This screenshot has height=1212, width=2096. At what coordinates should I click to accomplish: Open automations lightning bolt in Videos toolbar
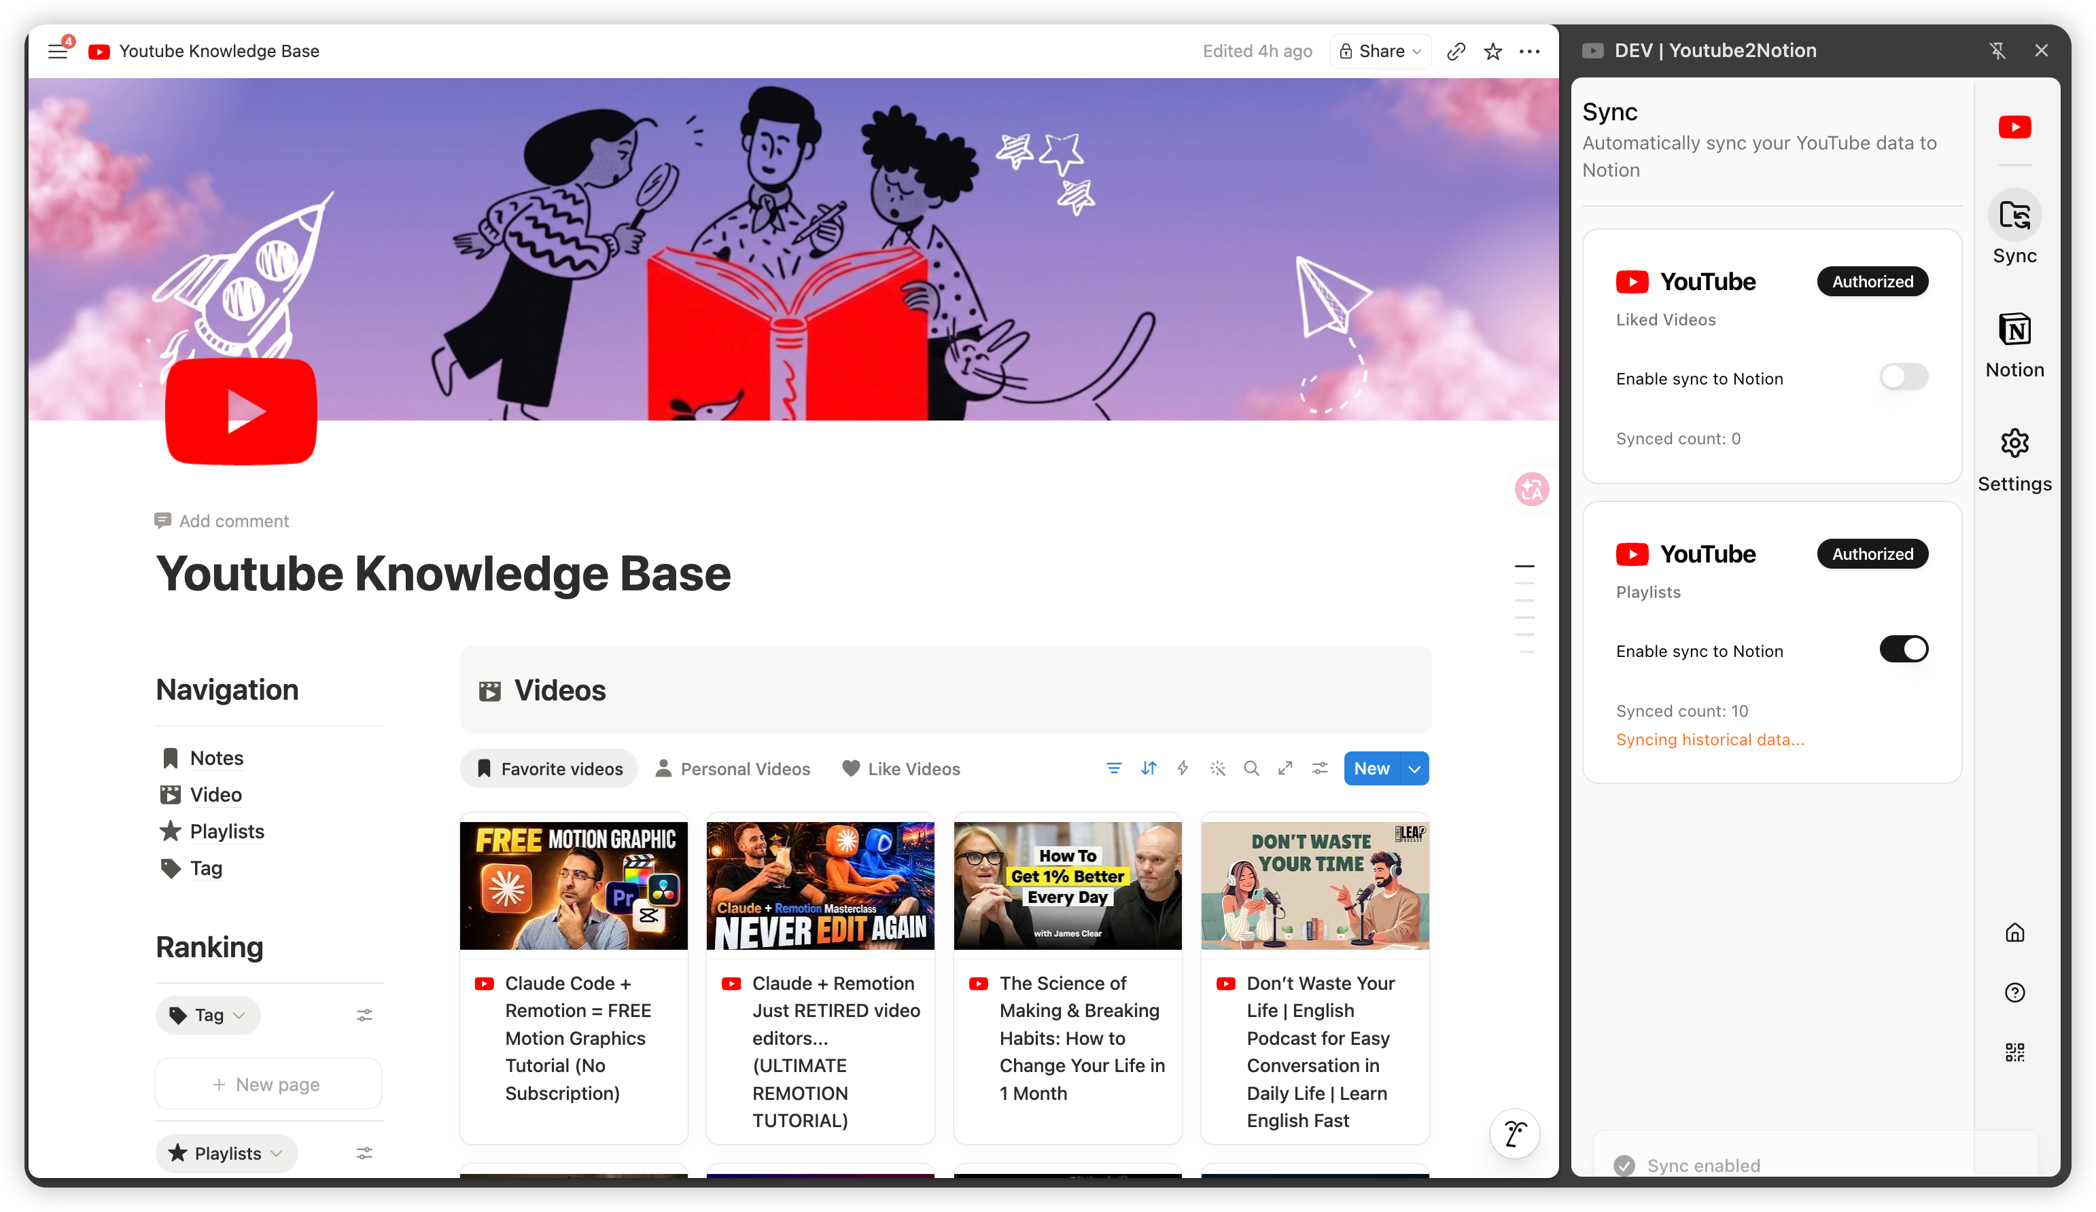pos(1183,769)
